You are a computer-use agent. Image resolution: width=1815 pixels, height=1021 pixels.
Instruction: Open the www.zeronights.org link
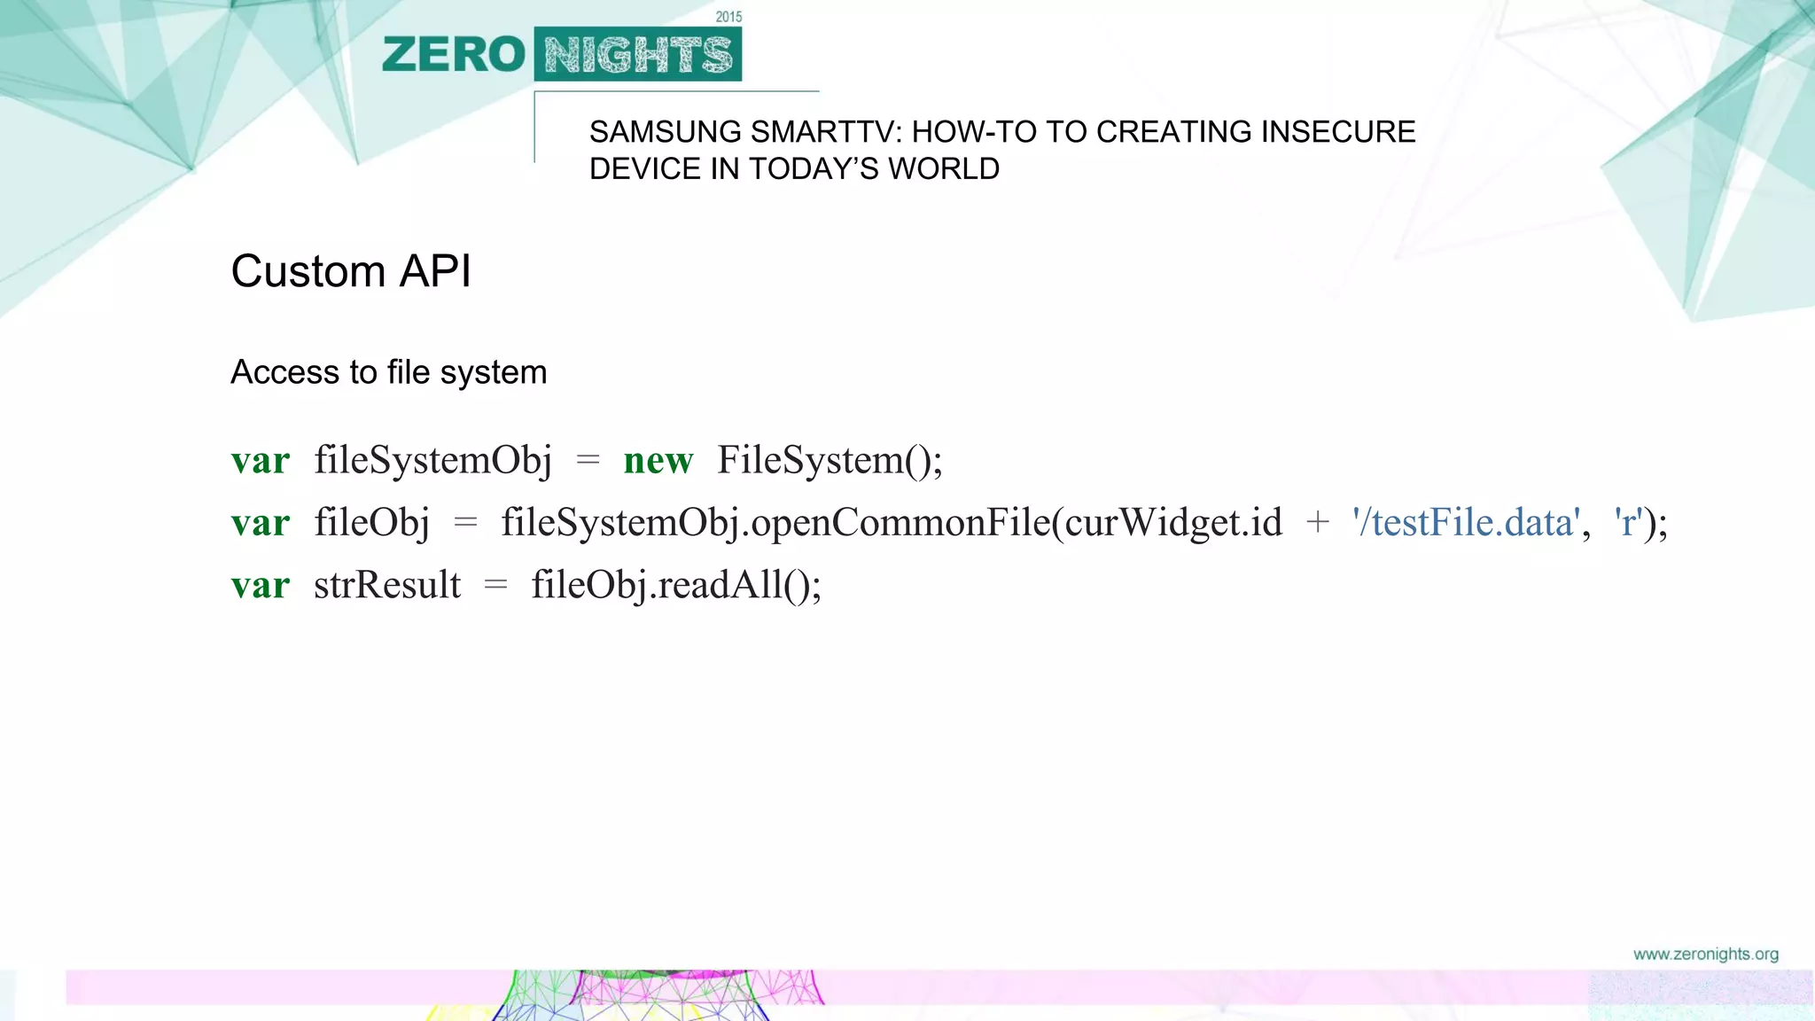[1706, 955]
